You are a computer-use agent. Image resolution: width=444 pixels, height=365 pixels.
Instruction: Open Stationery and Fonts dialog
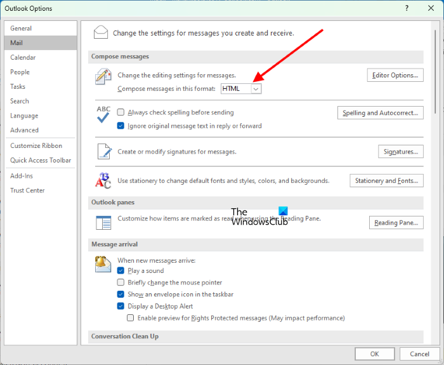(x=386, y=180)
